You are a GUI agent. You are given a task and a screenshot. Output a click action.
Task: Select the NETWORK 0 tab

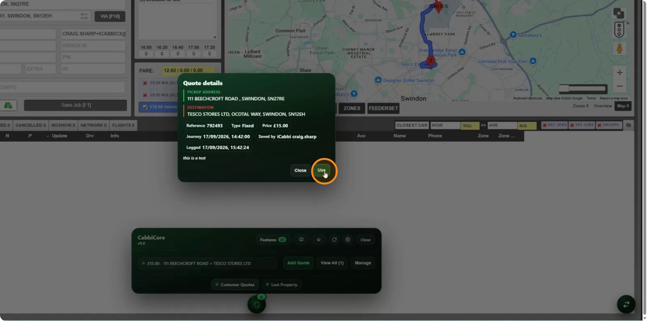pyautogui.click(x=94, y=125)
